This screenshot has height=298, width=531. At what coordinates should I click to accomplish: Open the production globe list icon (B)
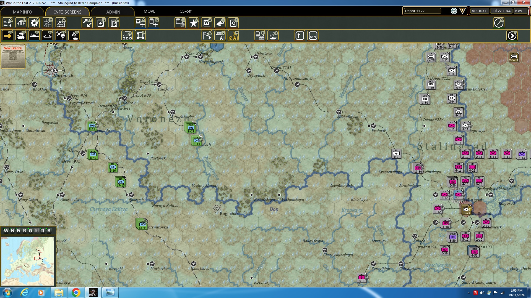pos(180,23)
